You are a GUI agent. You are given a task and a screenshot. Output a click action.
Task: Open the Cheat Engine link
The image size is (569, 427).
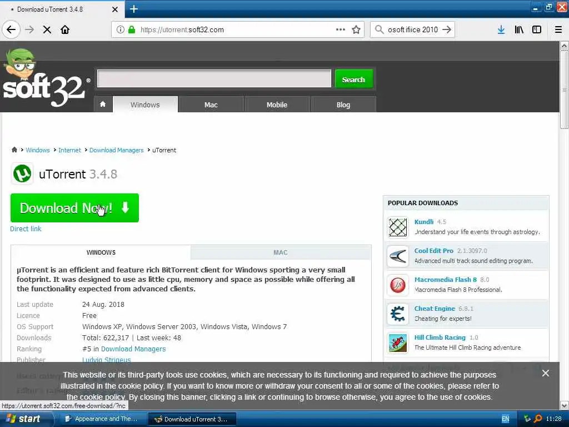point(435,308)
